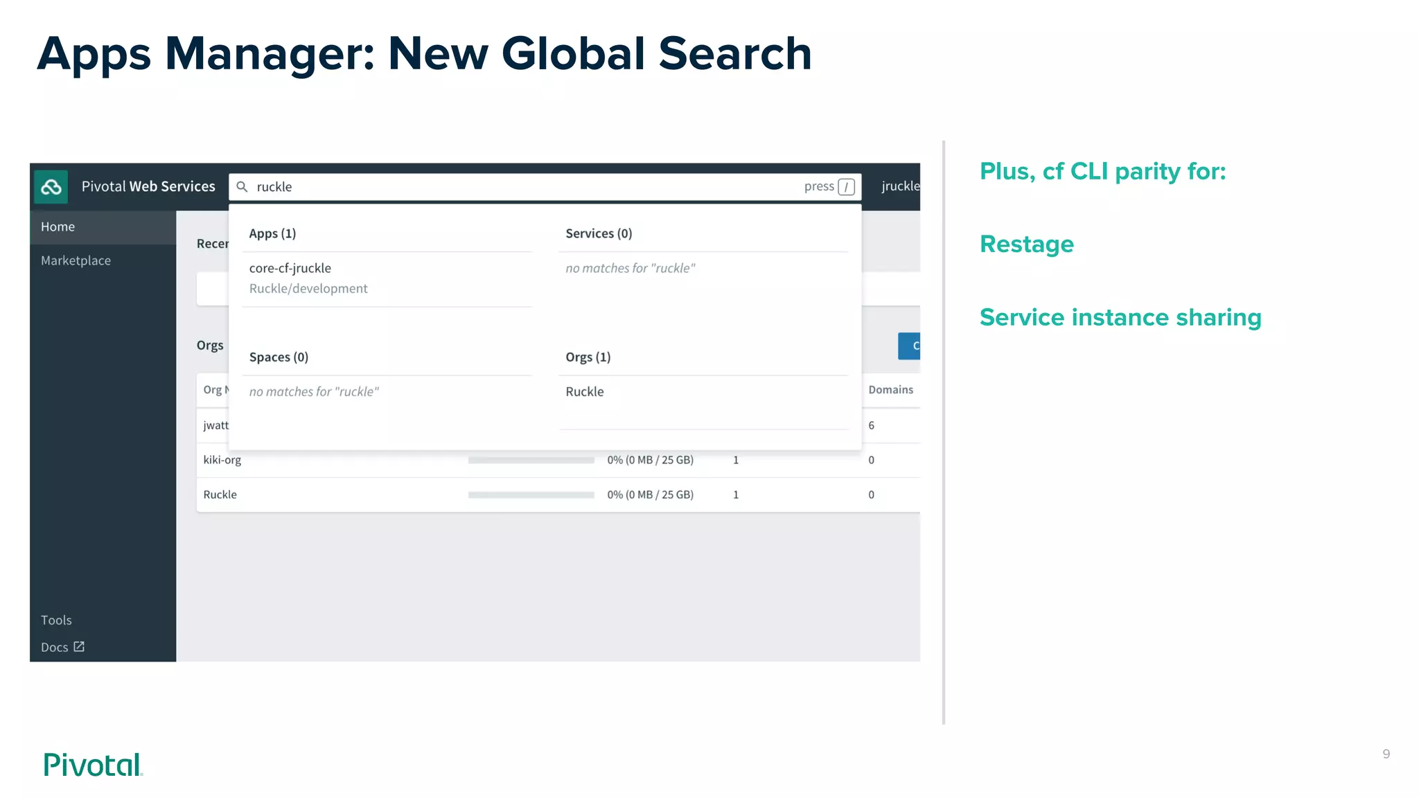Click the search field containing 'ruckle'
Screen dimensions: 1419x798
pos(545,187)
